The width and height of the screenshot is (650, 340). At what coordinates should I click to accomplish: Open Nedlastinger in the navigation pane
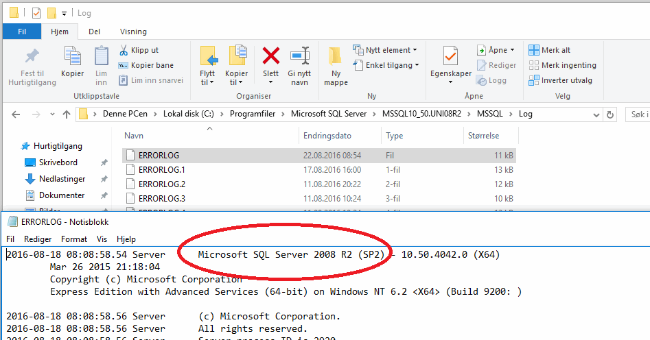(62, 179)
